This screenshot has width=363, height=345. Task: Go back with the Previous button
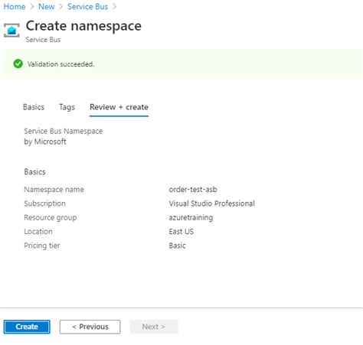click(x=90, y=327)
